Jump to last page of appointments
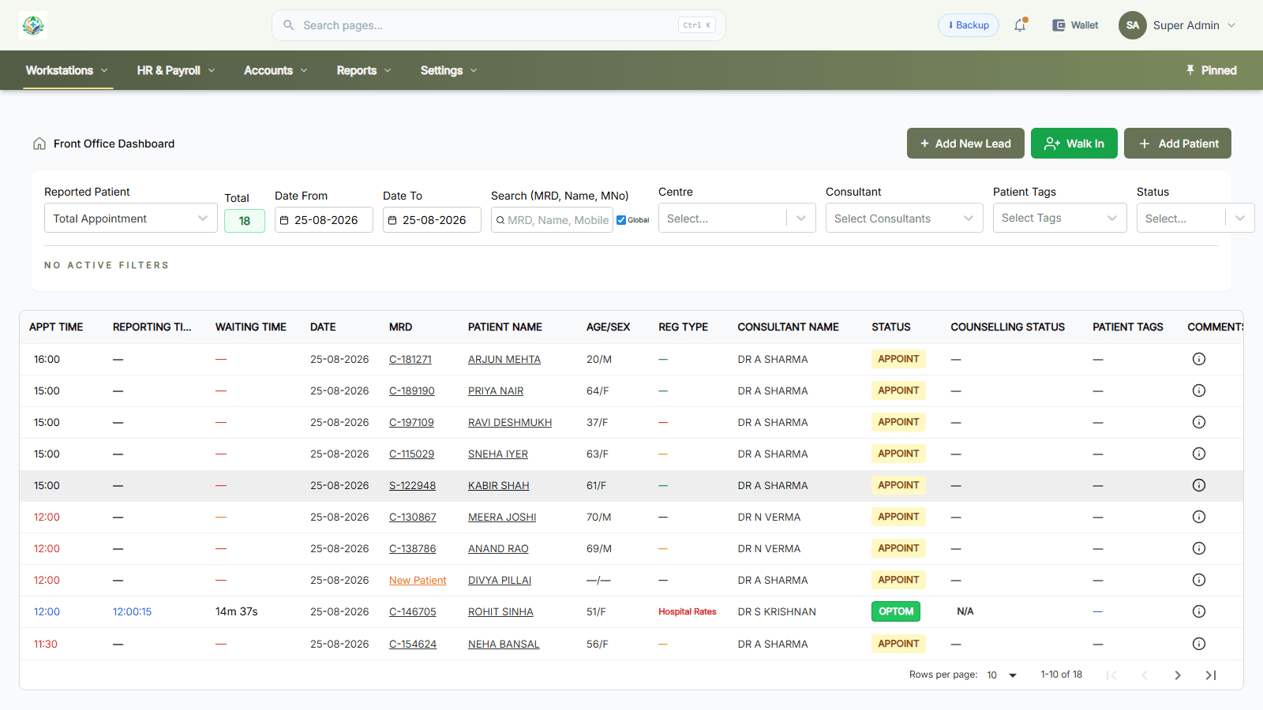This screenshot has height=710, width=1263. [1211, 675]
